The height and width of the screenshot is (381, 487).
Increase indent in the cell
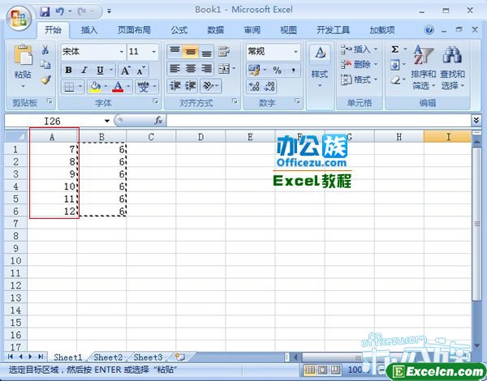pyautogui.click(x=191, y=86)
